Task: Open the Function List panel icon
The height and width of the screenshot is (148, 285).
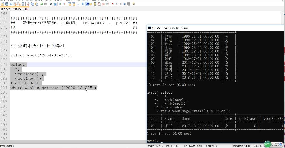Action: coord(99,4)
